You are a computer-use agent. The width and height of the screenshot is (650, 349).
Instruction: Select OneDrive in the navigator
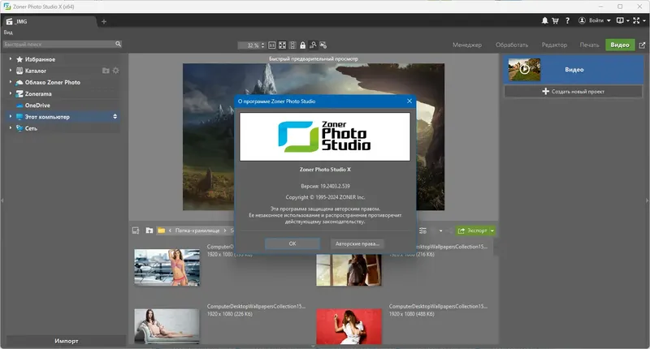pyautogui.click(x=37, y=106)
